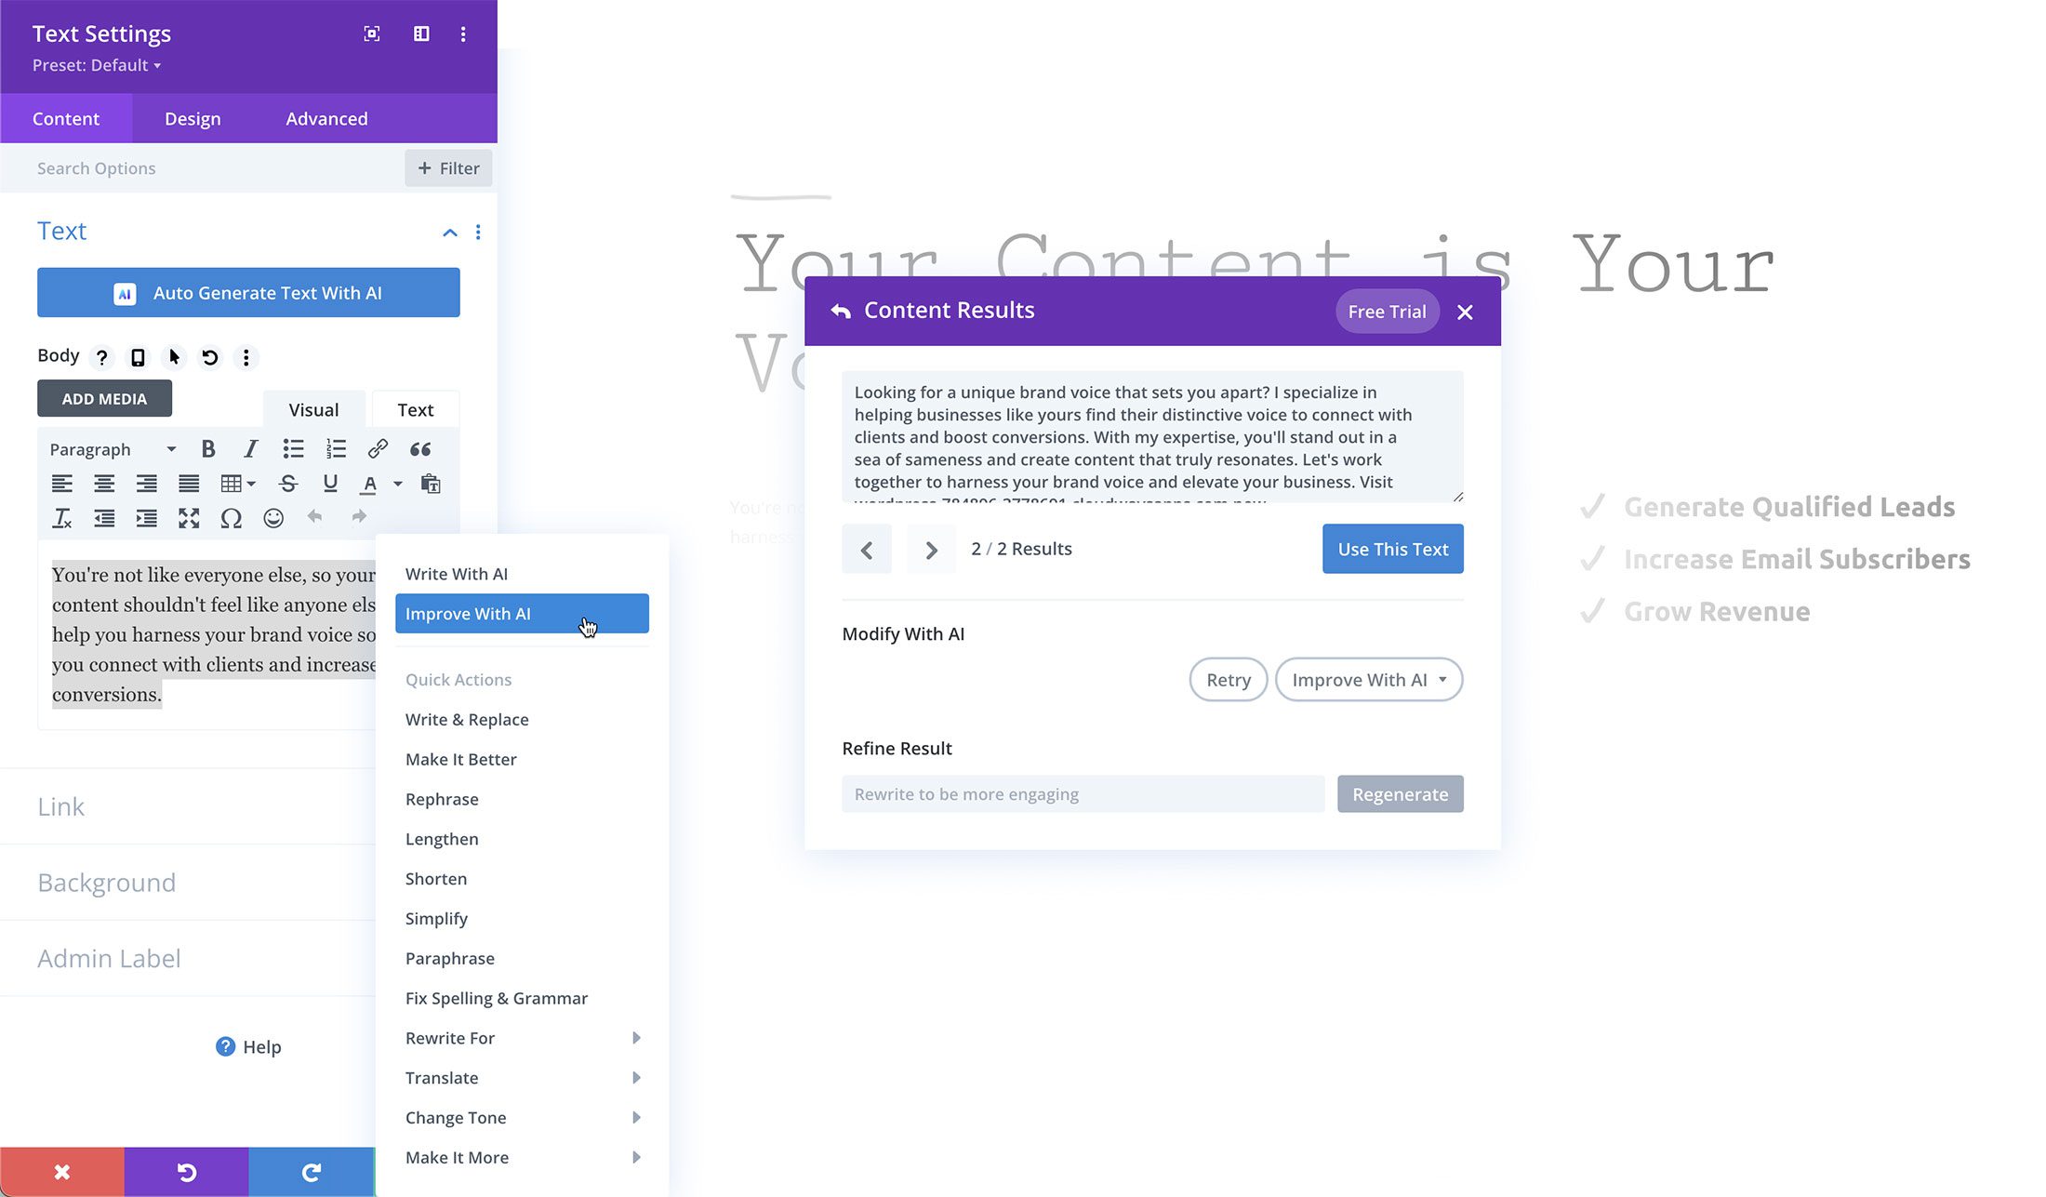This screenshot has width=2046, height=1197.
Task: Switch to the Advanced tab
Action: (326, 118)
